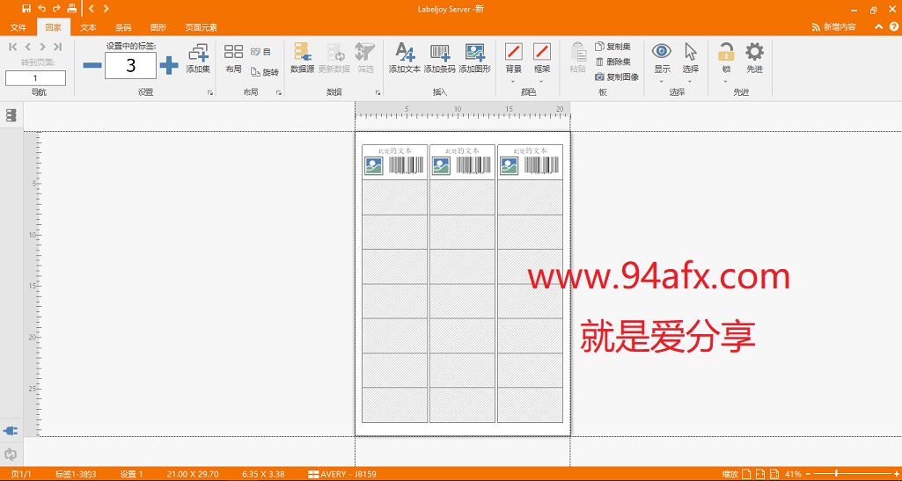
Task: Click the label count field showing 3
Action: coord(130,66)
